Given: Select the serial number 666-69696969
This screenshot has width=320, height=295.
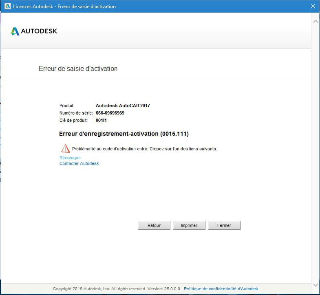Looking at the screenshot, I should pyautogui.click(x=110, y=113).
